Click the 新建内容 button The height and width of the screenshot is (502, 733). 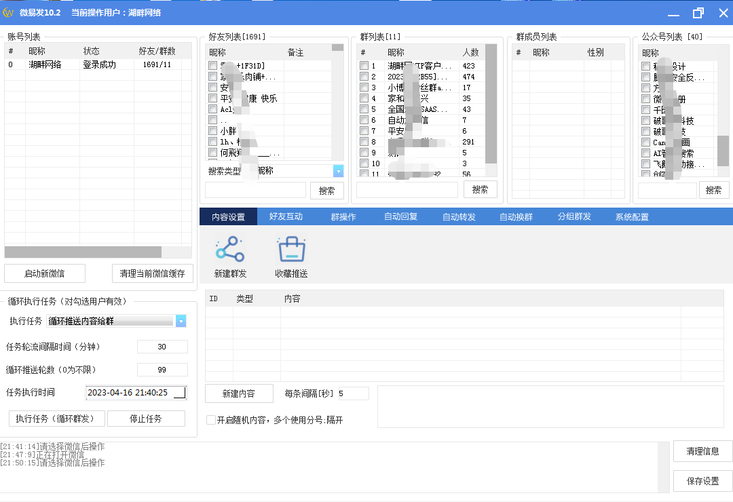pos(239,393)
